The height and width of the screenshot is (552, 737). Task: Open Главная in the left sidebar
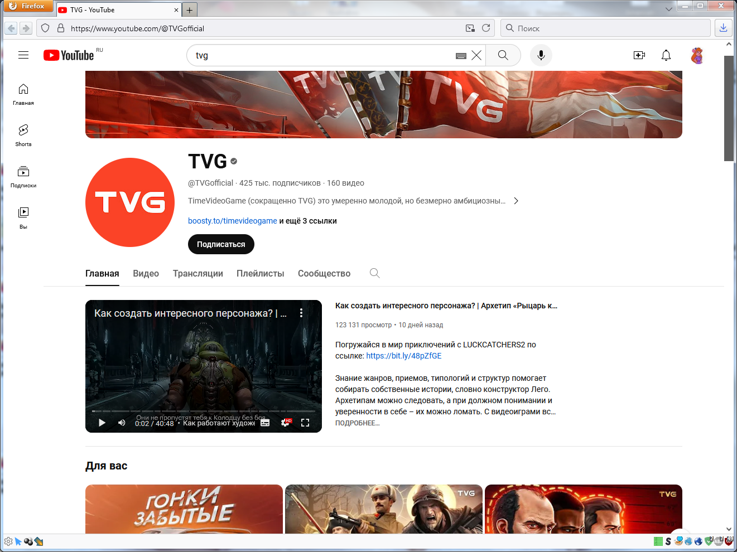tap(23, 94)
